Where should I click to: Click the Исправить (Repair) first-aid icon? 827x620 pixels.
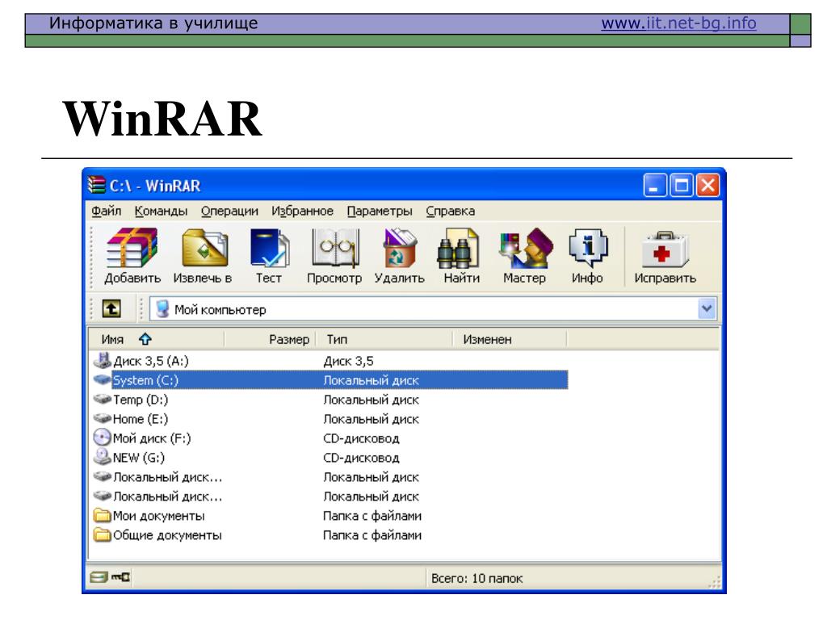pos(665,249)
